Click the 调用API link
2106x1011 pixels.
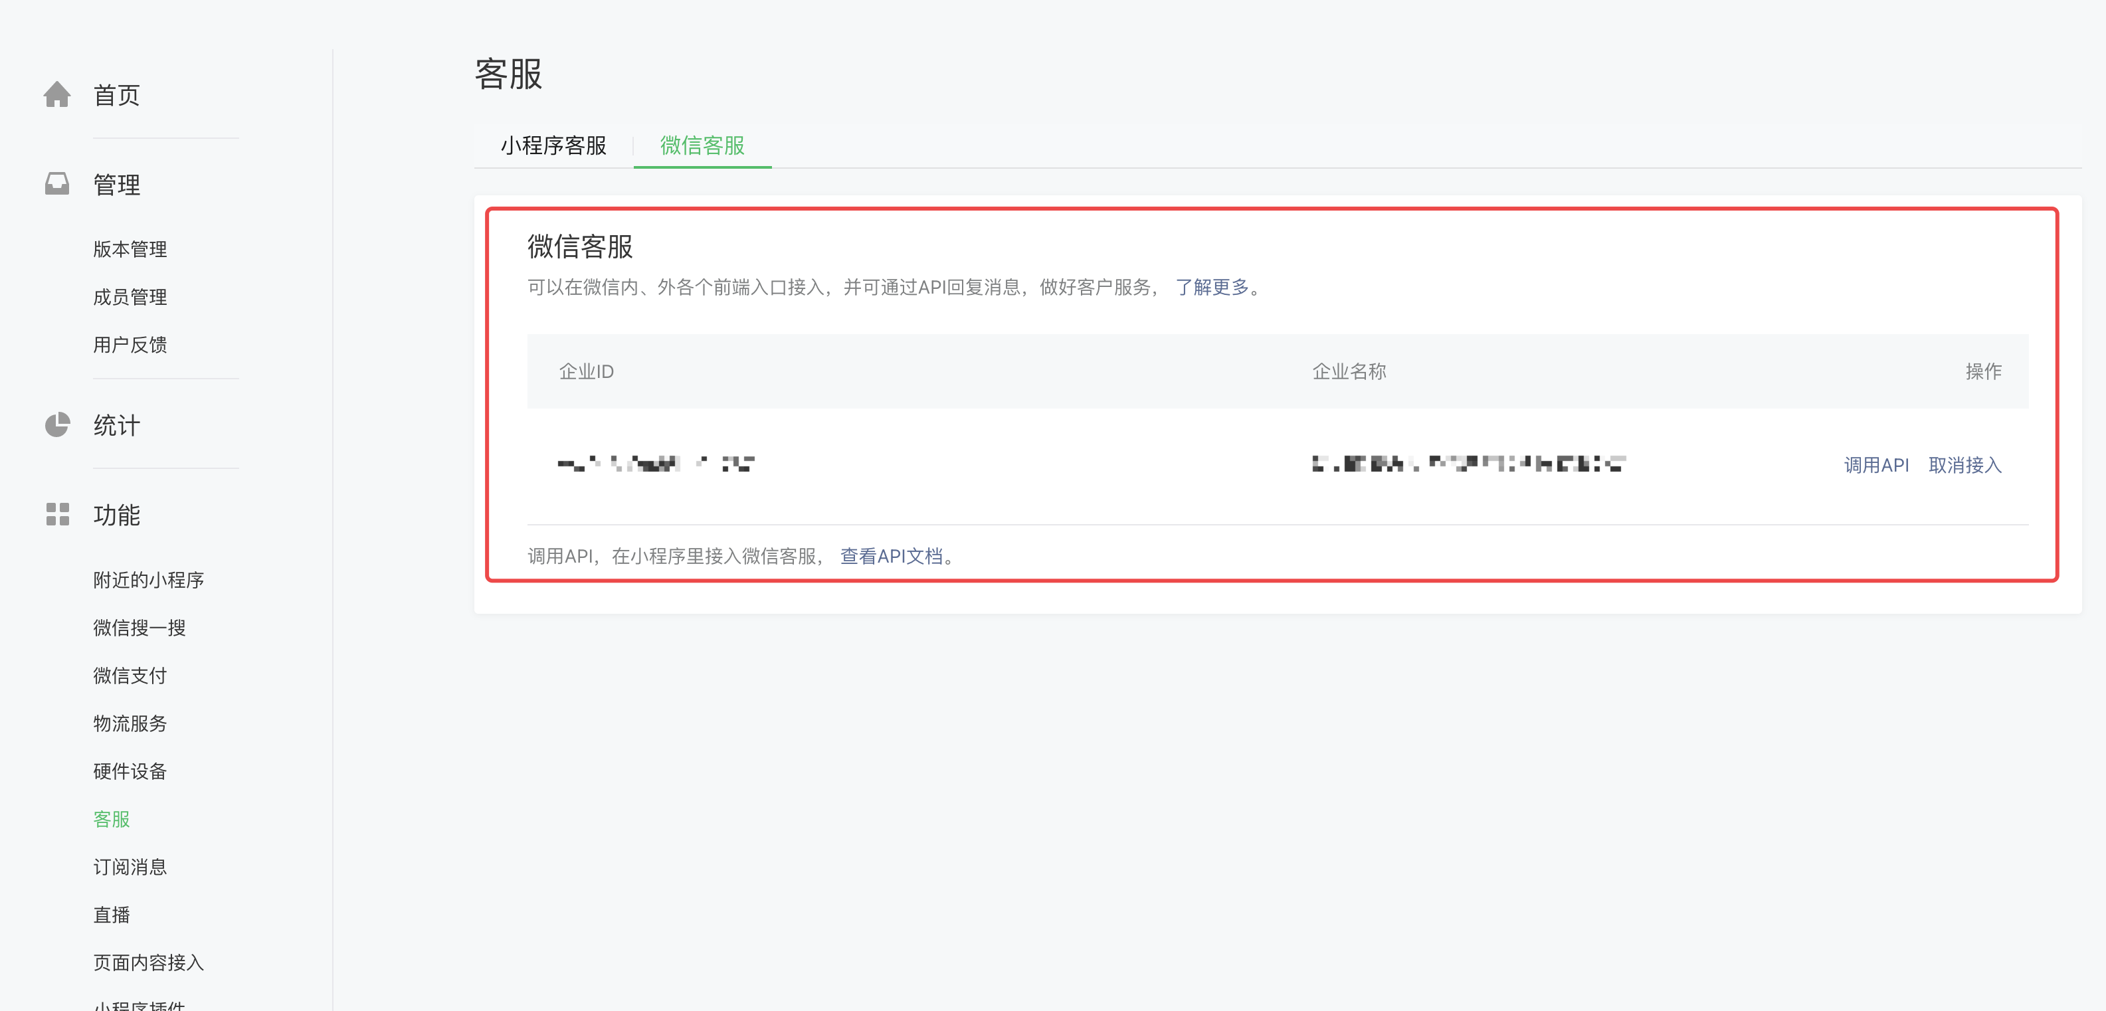1875,465
